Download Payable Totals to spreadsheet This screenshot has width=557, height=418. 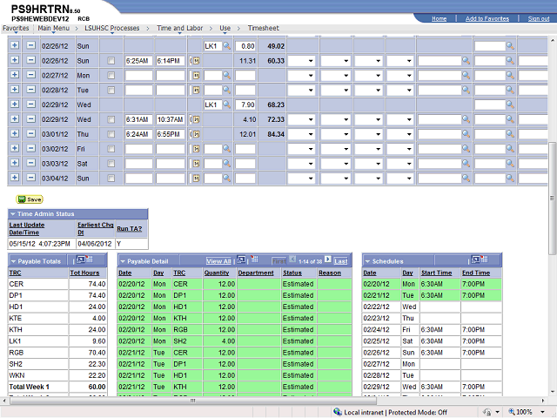89,260
